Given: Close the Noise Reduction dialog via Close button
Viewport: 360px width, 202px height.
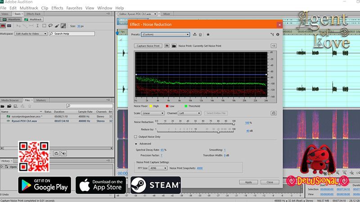Looking at the screenshot, I should 270,182.
